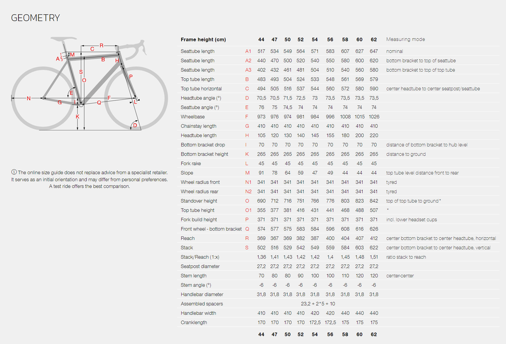506x344 pixels.
Task: Click the "Handlebar width" row label
Action: [198, 313]
